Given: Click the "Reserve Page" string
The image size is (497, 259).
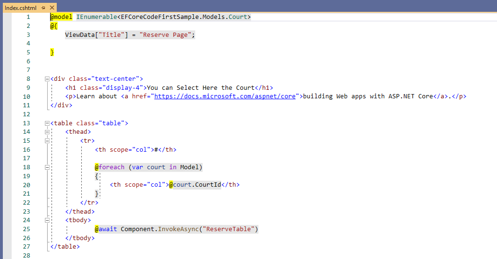Looking at the screenshot, I should pos(165,35).
